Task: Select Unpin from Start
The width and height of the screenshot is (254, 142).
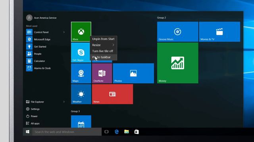Action: pyautogui.click(x=103, y=39)
